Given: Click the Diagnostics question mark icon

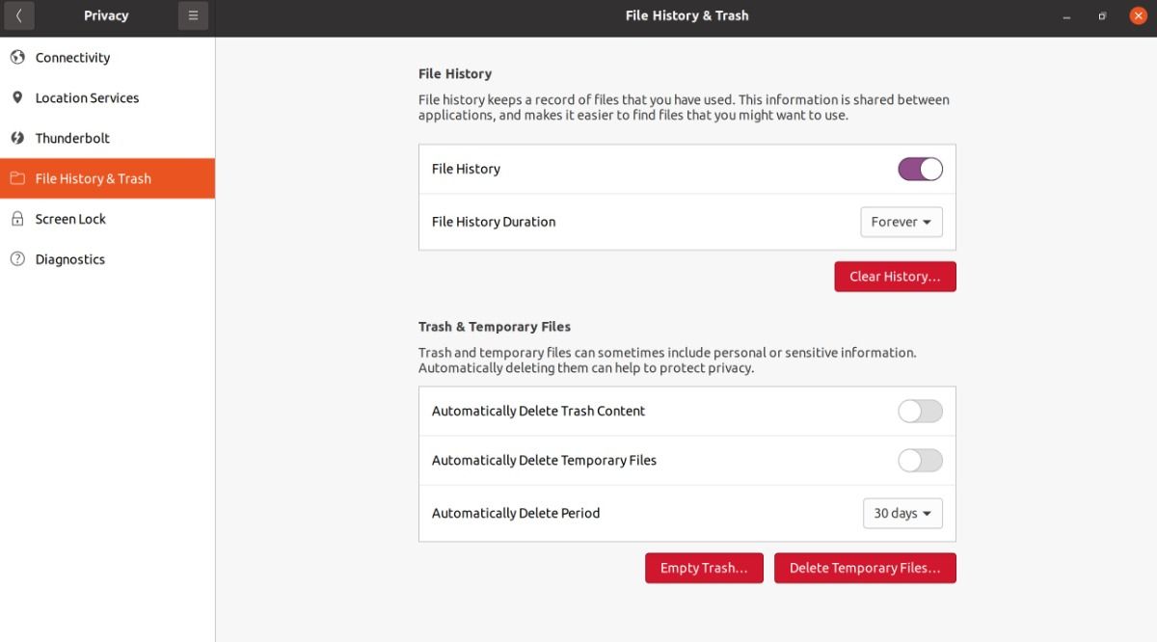Looking at the screenshot, I should click(x=17, y=259).
